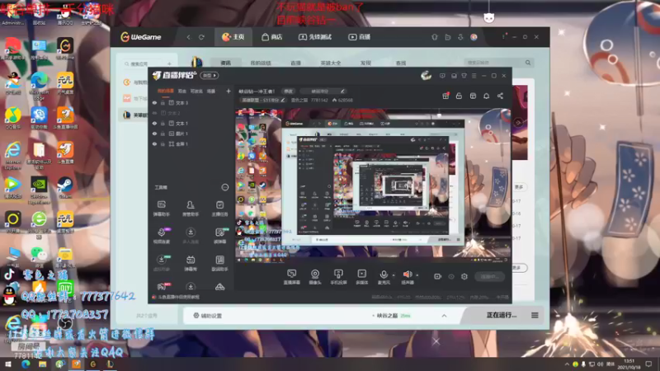Click the greyed start-stream button beside the gear
Screen dimensions: 660x371
click(489, 276)
